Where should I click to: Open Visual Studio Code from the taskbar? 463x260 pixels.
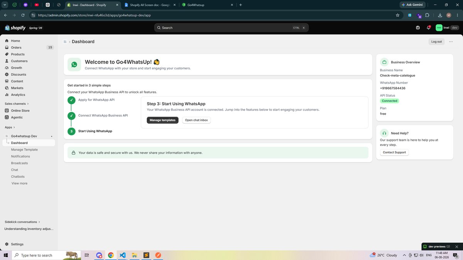pyautogui.click(x=123, y=255)
